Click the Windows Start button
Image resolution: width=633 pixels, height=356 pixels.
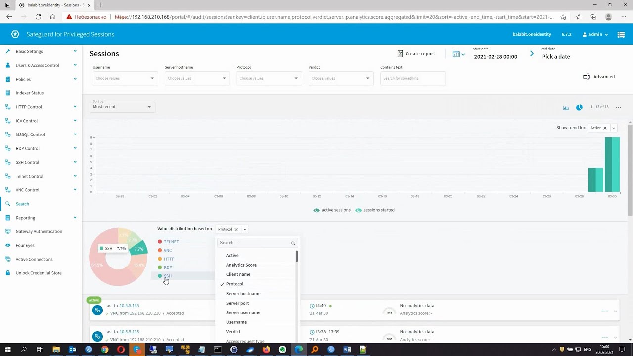7,350
